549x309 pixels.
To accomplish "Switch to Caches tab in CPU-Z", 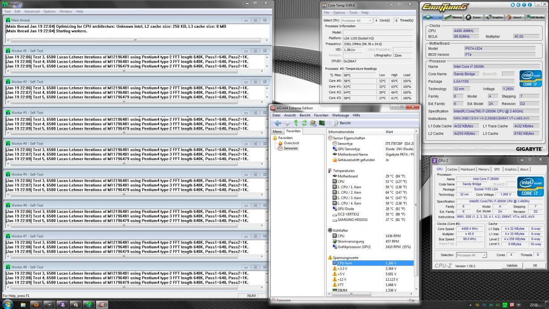I will coord(452,169).
